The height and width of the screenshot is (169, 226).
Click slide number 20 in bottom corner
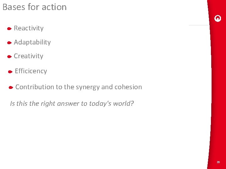[218, 162]
